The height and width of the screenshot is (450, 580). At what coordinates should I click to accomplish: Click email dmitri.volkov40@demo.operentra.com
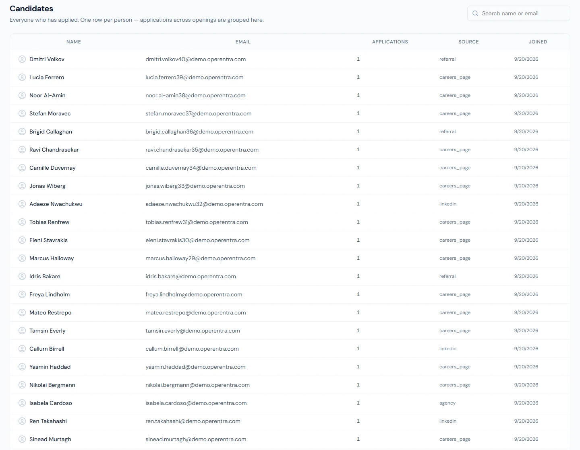tap(196, 59)
